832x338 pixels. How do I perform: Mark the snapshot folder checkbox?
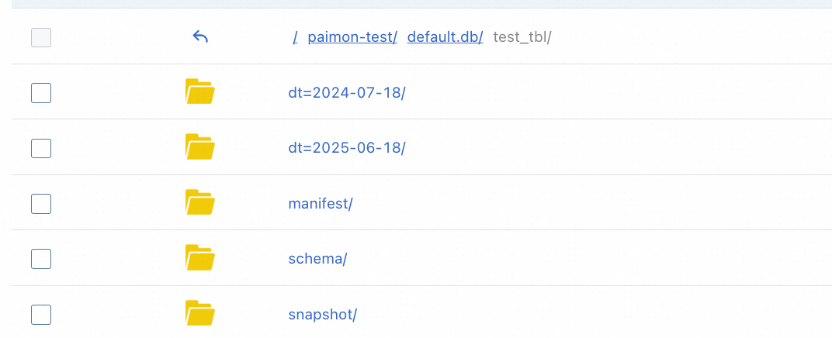(x=41, y=314)
